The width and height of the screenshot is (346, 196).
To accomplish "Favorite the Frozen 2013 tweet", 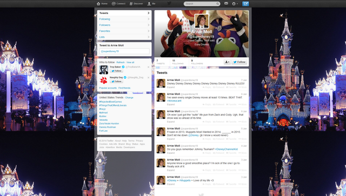I will pos(231,139).
